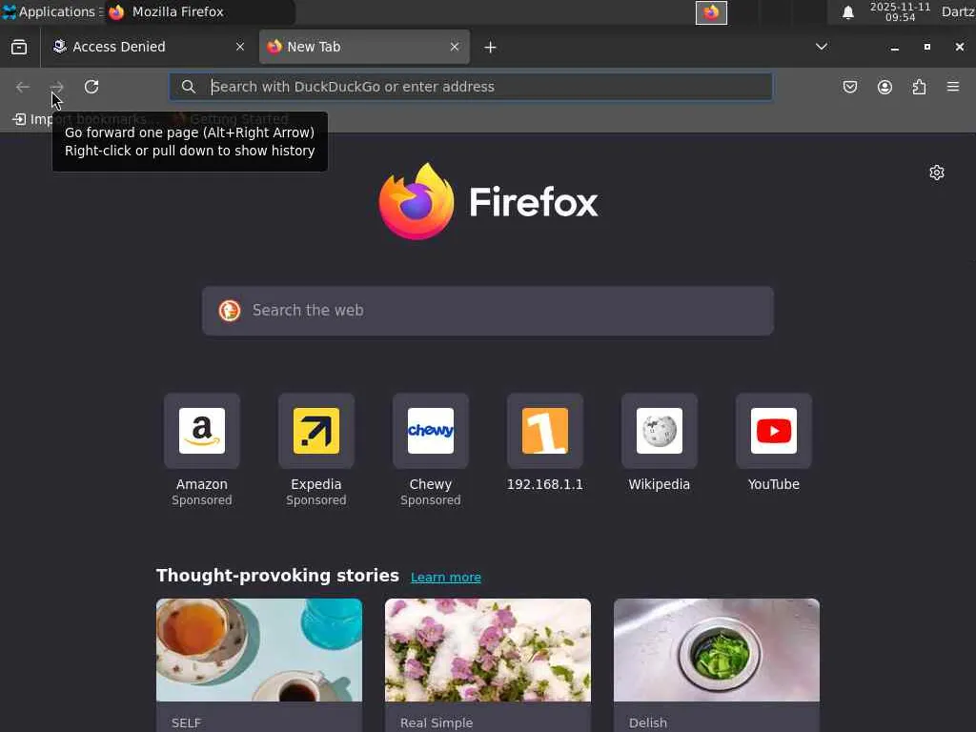
Task: Close the New Tab tab
Action: [455, 47]
